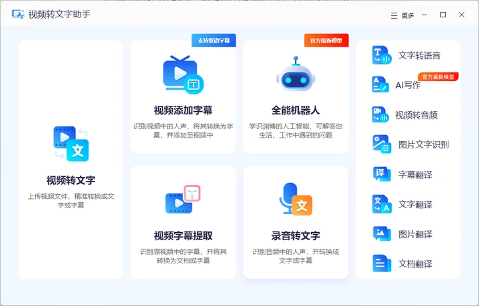Click the 全能机器人 robot icon
This screenshot has height=306, width=479.
click(295, 74)
